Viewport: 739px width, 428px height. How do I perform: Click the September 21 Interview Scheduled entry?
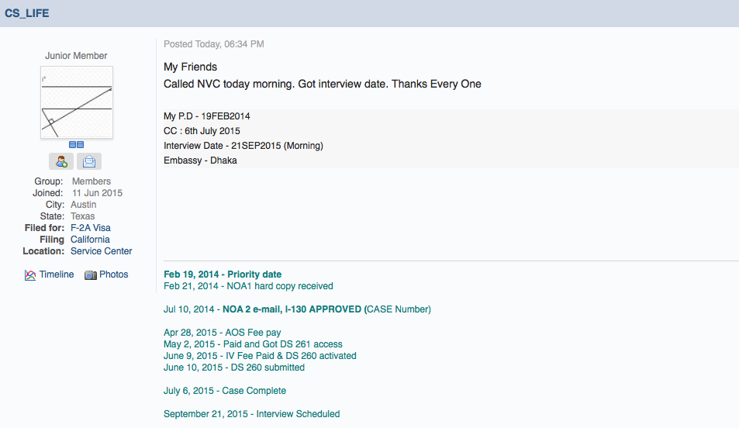(x=252, y=414)
